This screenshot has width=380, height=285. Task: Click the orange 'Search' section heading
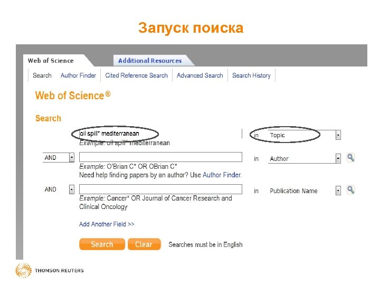(x=48, y=118)
